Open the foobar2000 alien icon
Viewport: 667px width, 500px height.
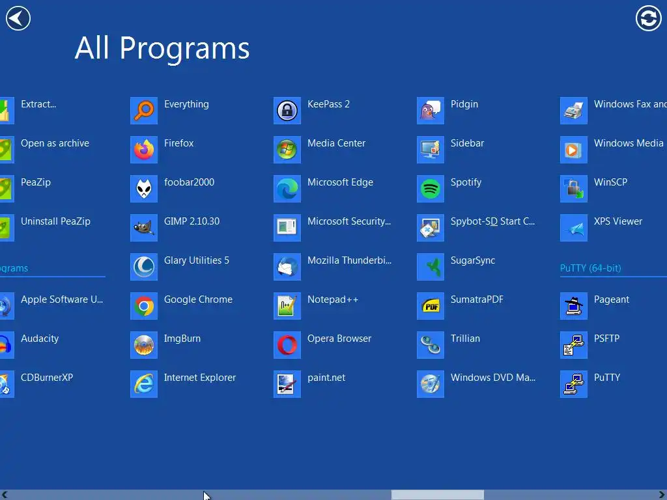point(144,189)
